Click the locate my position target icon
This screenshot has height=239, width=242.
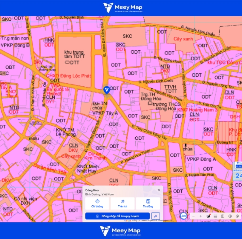pyautogui.click(x=237, y=216)
